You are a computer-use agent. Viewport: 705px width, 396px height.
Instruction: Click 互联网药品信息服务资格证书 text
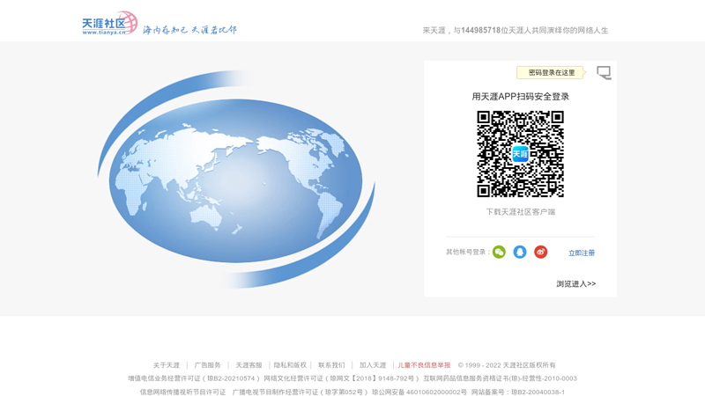pos(500,378)
